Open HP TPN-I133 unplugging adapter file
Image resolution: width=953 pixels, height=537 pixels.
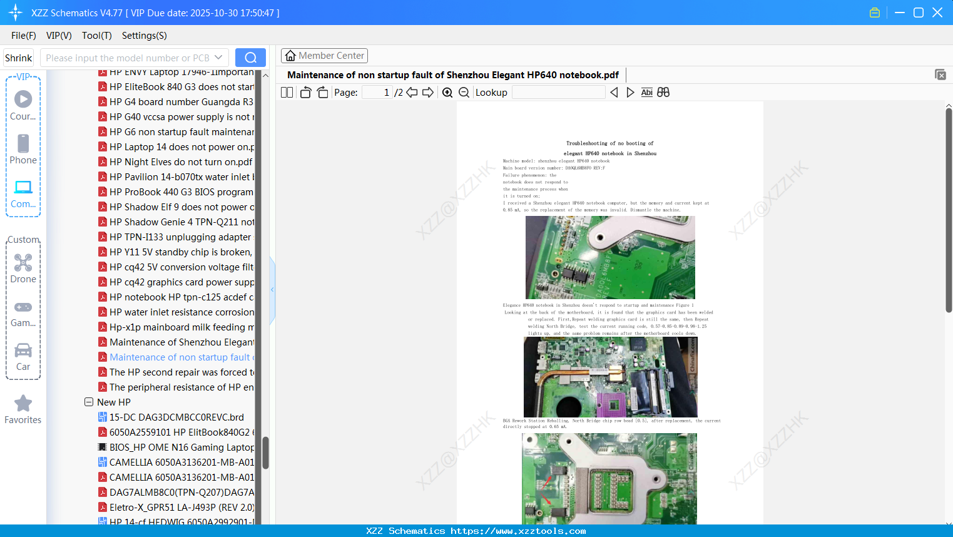176,237
